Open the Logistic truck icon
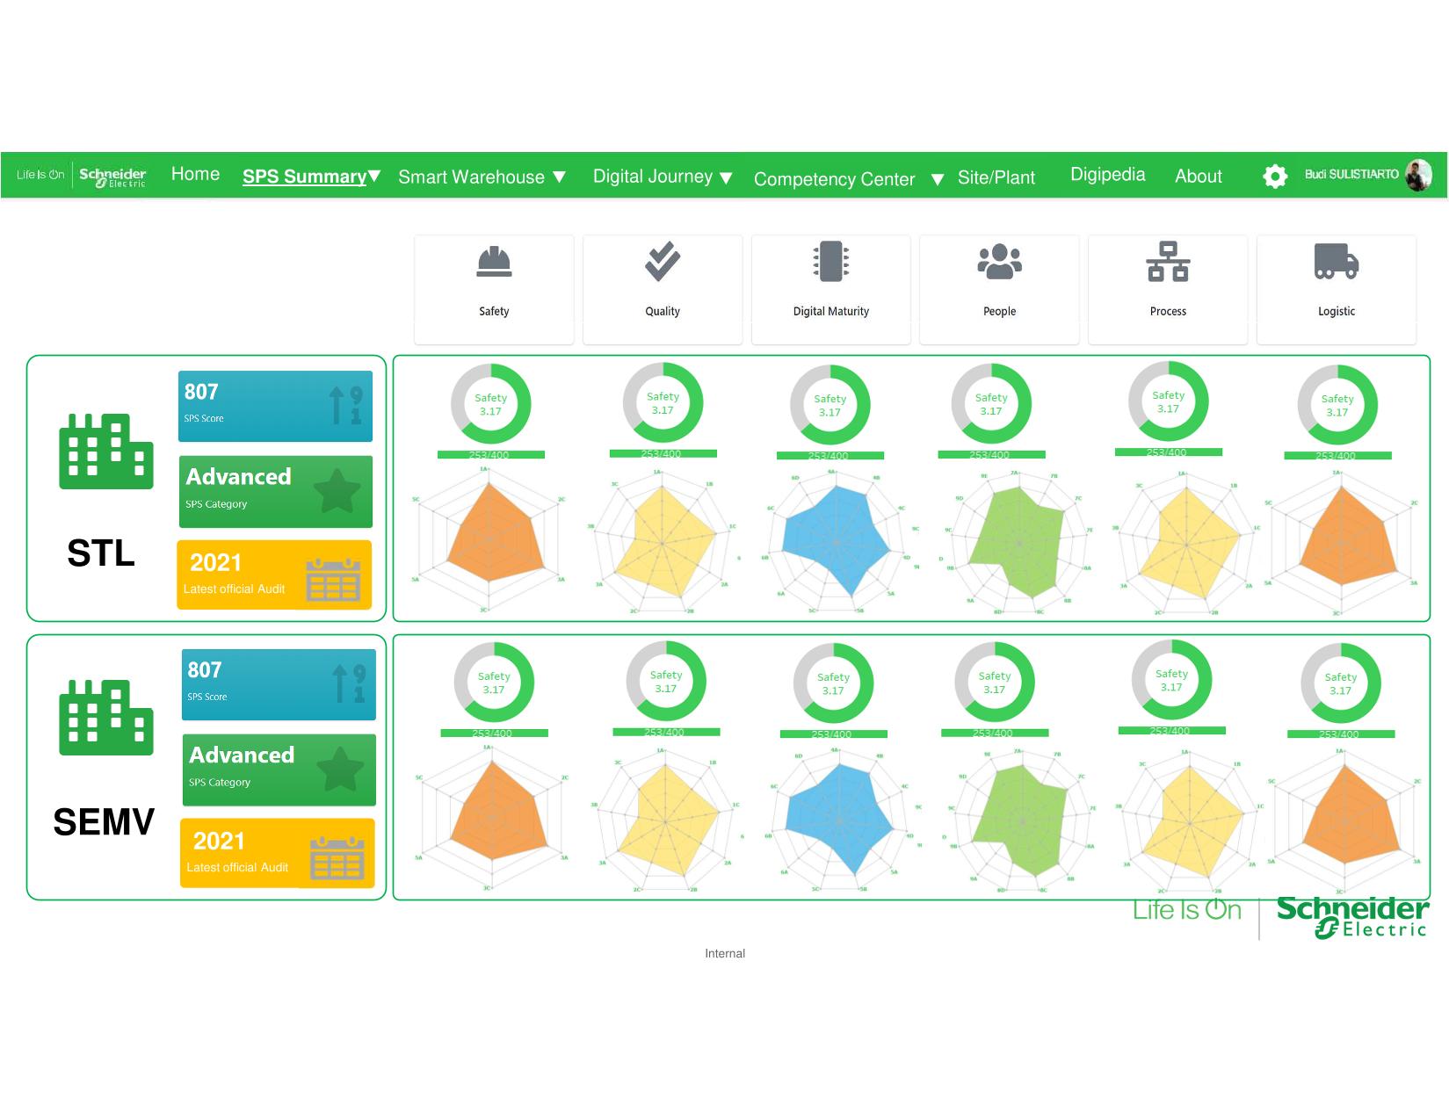This screenshot has width=1449, height=1120. click(1336, 262)
